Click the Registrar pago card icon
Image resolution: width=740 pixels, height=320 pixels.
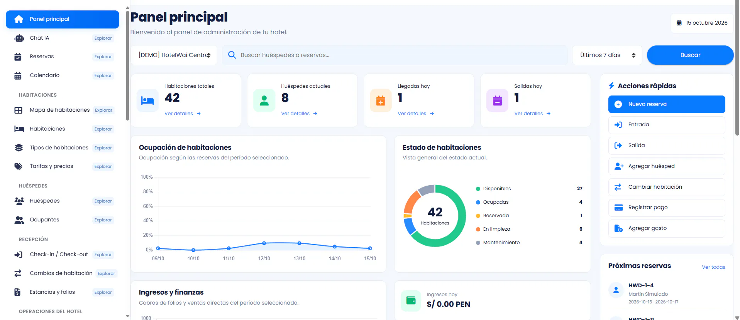[x=618, y=208]
